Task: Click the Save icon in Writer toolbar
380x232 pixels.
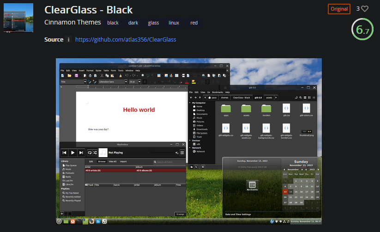Action: 76,76
